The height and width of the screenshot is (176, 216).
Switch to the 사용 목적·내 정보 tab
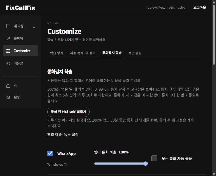click(83, 53)
